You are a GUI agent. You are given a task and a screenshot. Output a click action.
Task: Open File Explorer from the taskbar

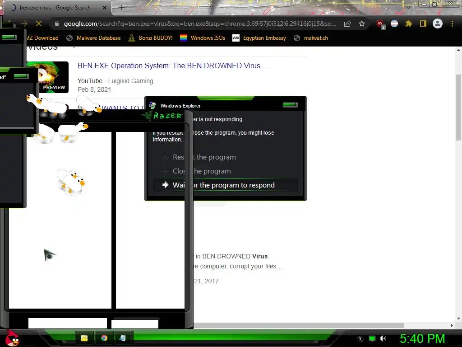[84, 338]
